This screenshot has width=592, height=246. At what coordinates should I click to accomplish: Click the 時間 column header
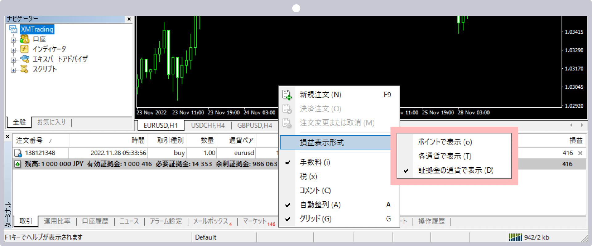click(109, 141)
